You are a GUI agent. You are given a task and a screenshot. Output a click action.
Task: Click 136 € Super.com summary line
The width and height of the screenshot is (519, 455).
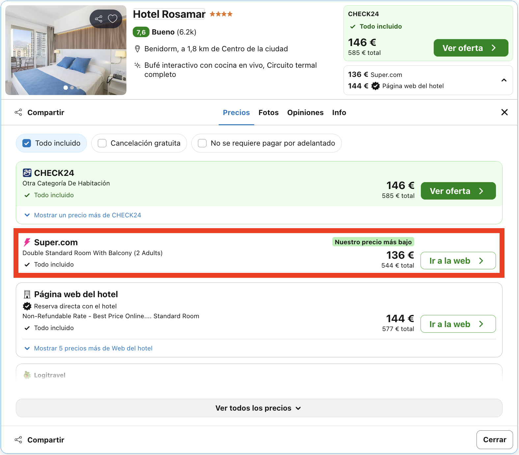[375, 75]
